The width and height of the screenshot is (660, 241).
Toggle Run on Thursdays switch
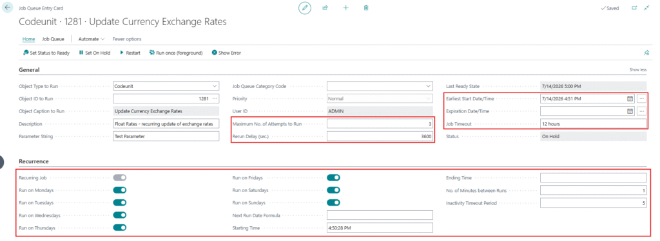coord(119,228)
